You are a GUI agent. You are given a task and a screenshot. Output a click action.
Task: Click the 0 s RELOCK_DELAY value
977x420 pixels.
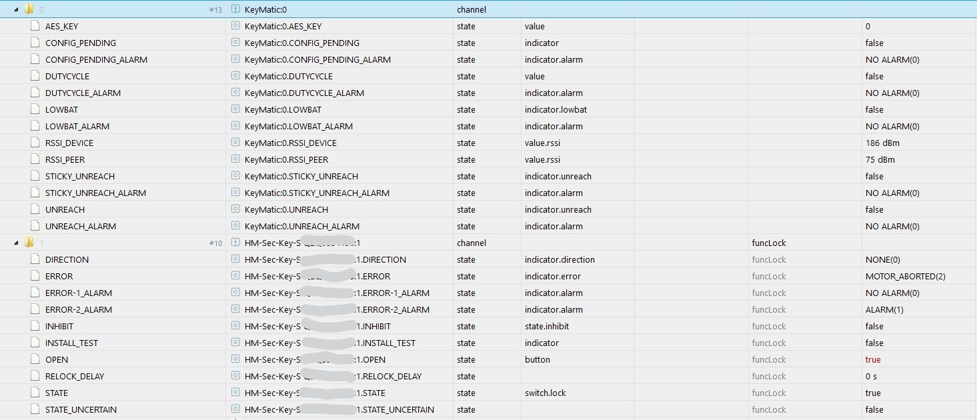(870, 376)
